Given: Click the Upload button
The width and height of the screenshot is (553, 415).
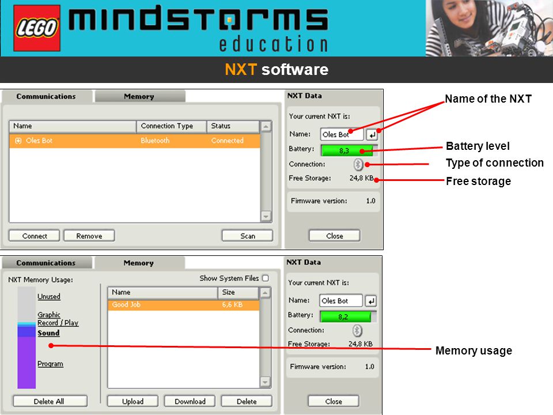Looking at the screenshot, I should [x=132, y=401].
